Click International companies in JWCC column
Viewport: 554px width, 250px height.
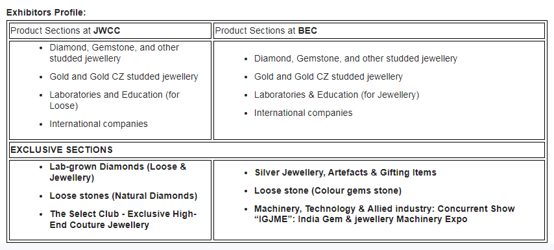[99, 124]
